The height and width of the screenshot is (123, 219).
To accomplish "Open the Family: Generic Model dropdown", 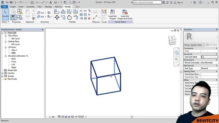I will [x=194, y=45].
